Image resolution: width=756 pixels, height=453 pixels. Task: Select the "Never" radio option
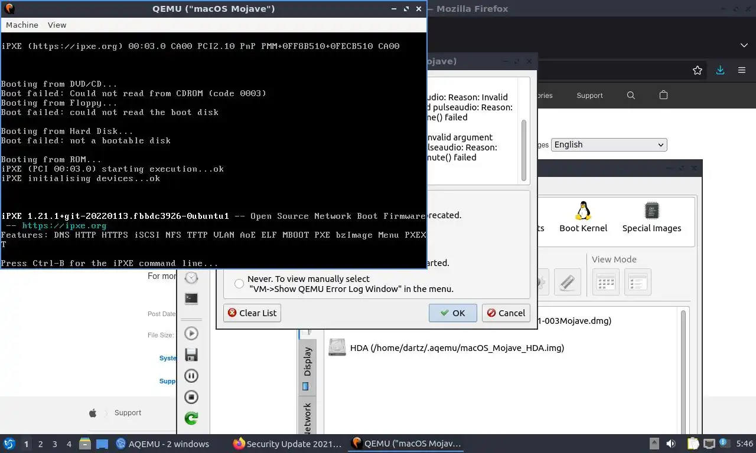(239, 284)
